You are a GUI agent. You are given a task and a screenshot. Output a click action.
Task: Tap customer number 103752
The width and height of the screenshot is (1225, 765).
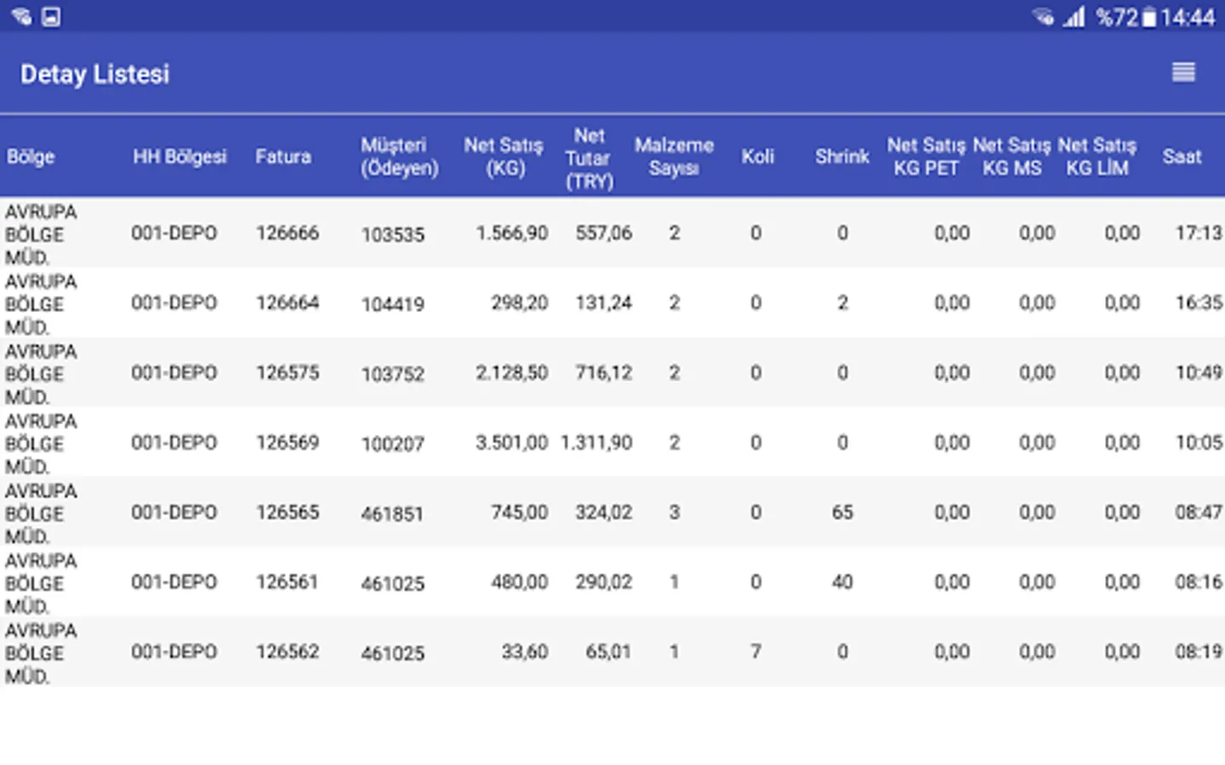coord(392,374)
